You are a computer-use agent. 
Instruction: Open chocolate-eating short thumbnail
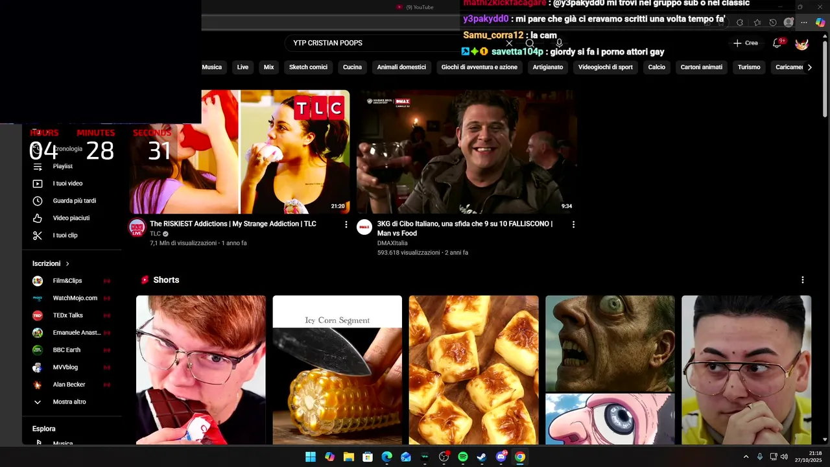tap(201, 370)
